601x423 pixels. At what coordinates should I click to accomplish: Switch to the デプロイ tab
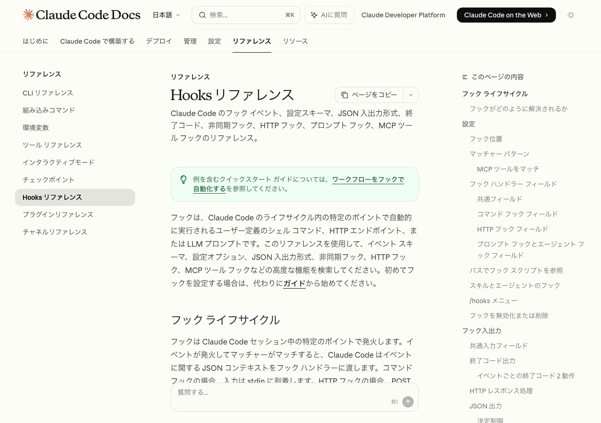[x=159, y=41]
